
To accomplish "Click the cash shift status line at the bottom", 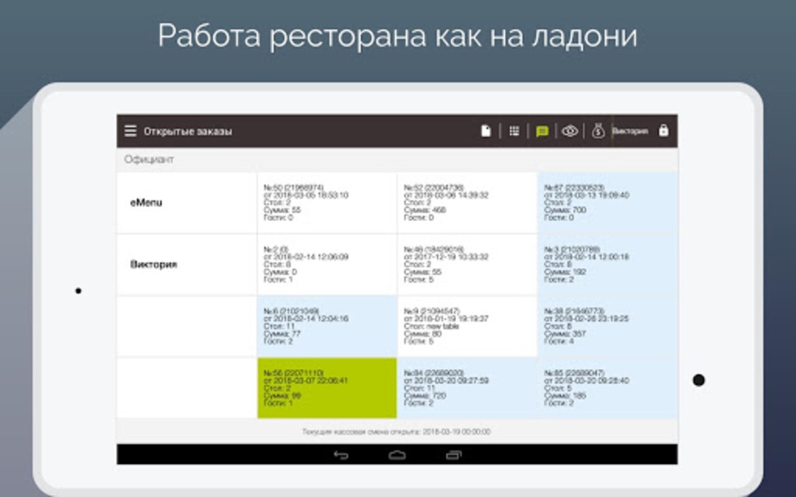I will pos(396,432).
